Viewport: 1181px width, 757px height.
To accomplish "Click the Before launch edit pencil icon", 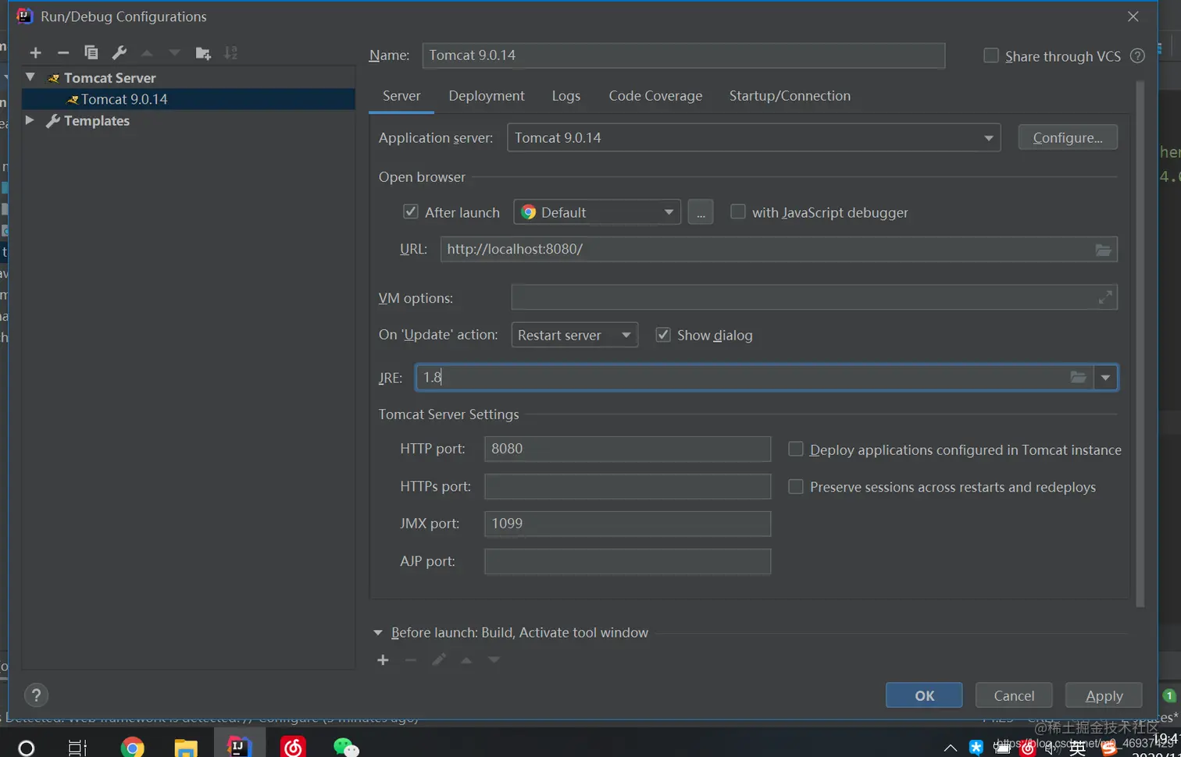I will pos(439,660).
